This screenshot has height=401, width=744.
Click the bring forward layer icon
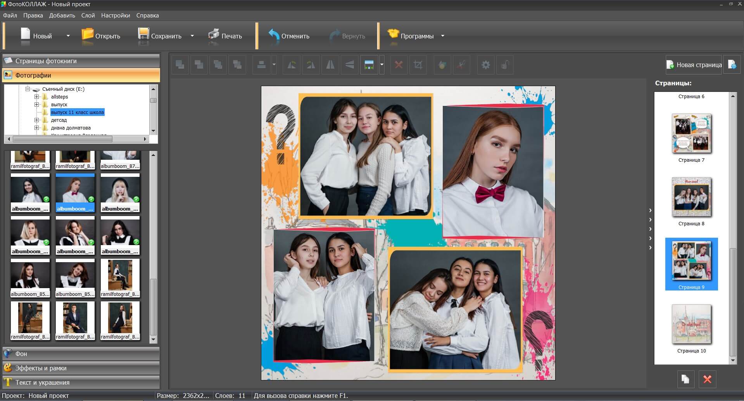click(x=180, y=65)
